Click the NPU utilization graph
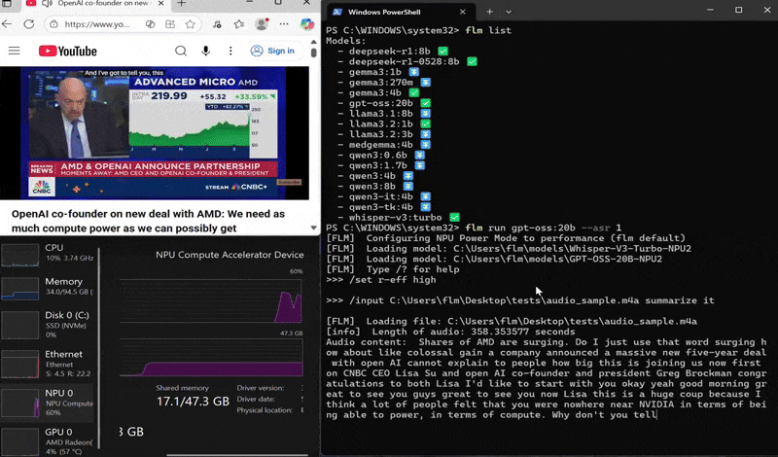The height and width of the screenshot is (457, 778). [211, 301]
